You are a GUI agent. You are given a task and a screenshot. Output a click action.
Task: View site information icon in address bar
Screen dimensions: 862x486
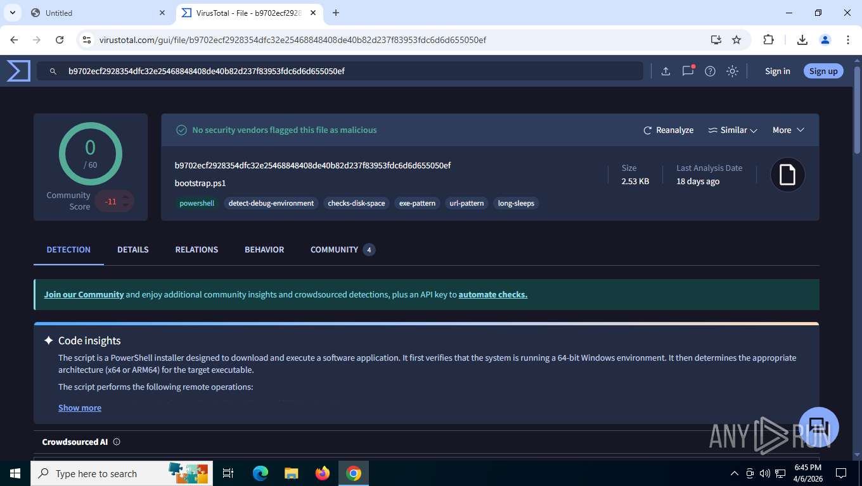pyautogui.click(x=87, y=40)
